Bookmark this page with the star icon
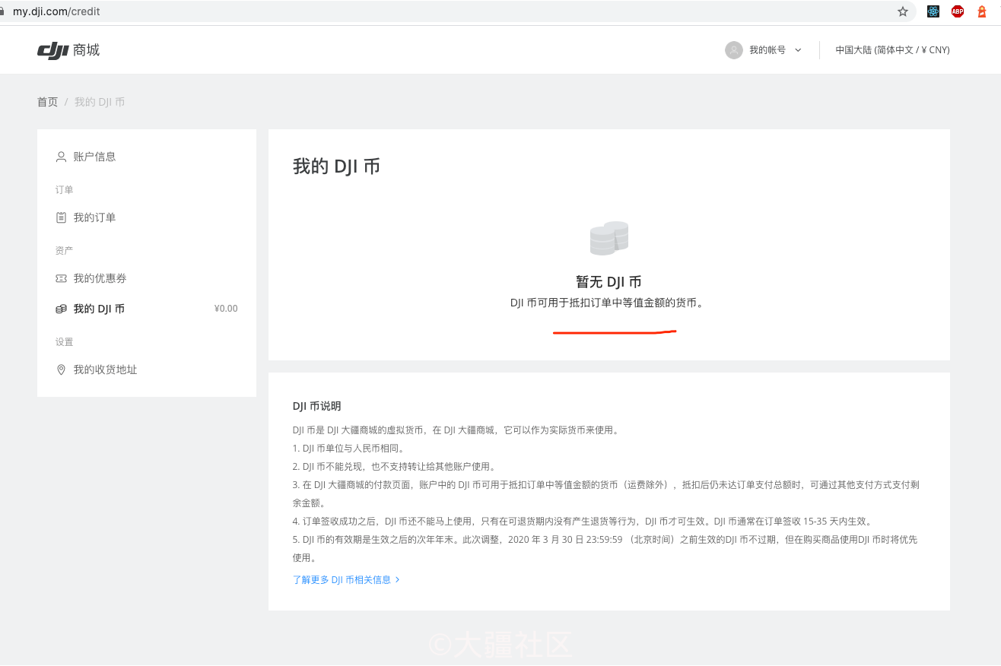Screen dimensions: 1001x666 [903, 11]
